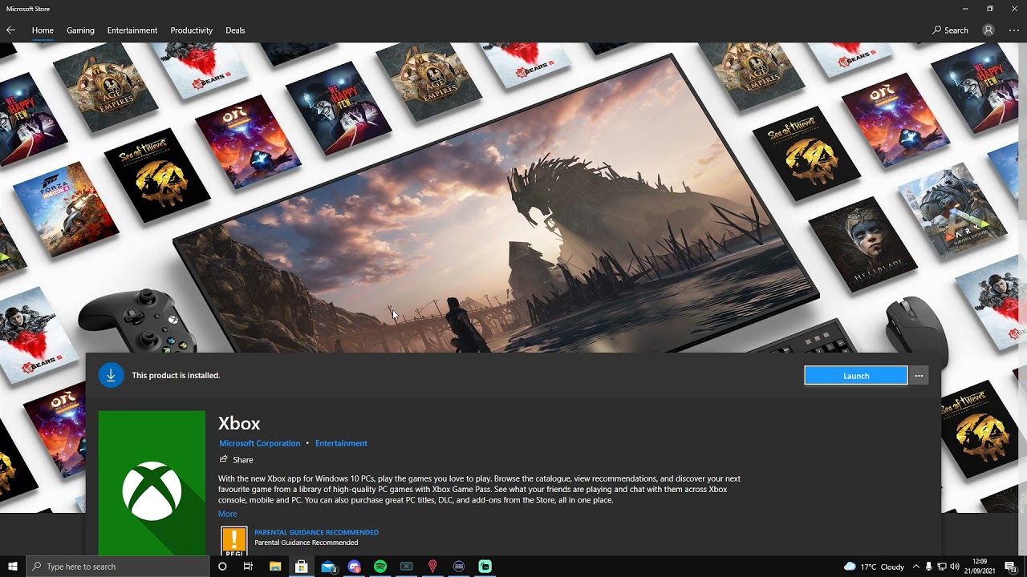
Task: Open Cortana circle in taskbar
Action: tap(222, 567)
